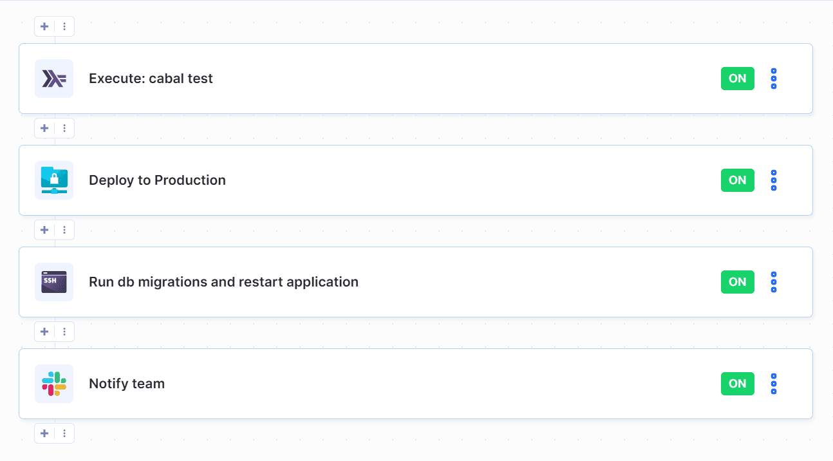Open the kebab menu above Execute: cabal test

click(64, 26)
